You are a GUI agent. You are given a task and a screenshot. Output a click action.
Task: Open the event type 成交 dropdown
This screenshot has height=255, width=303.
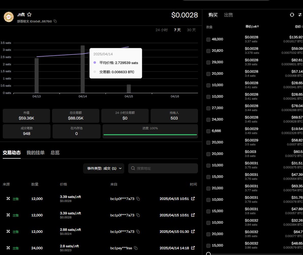pos(104,168)
